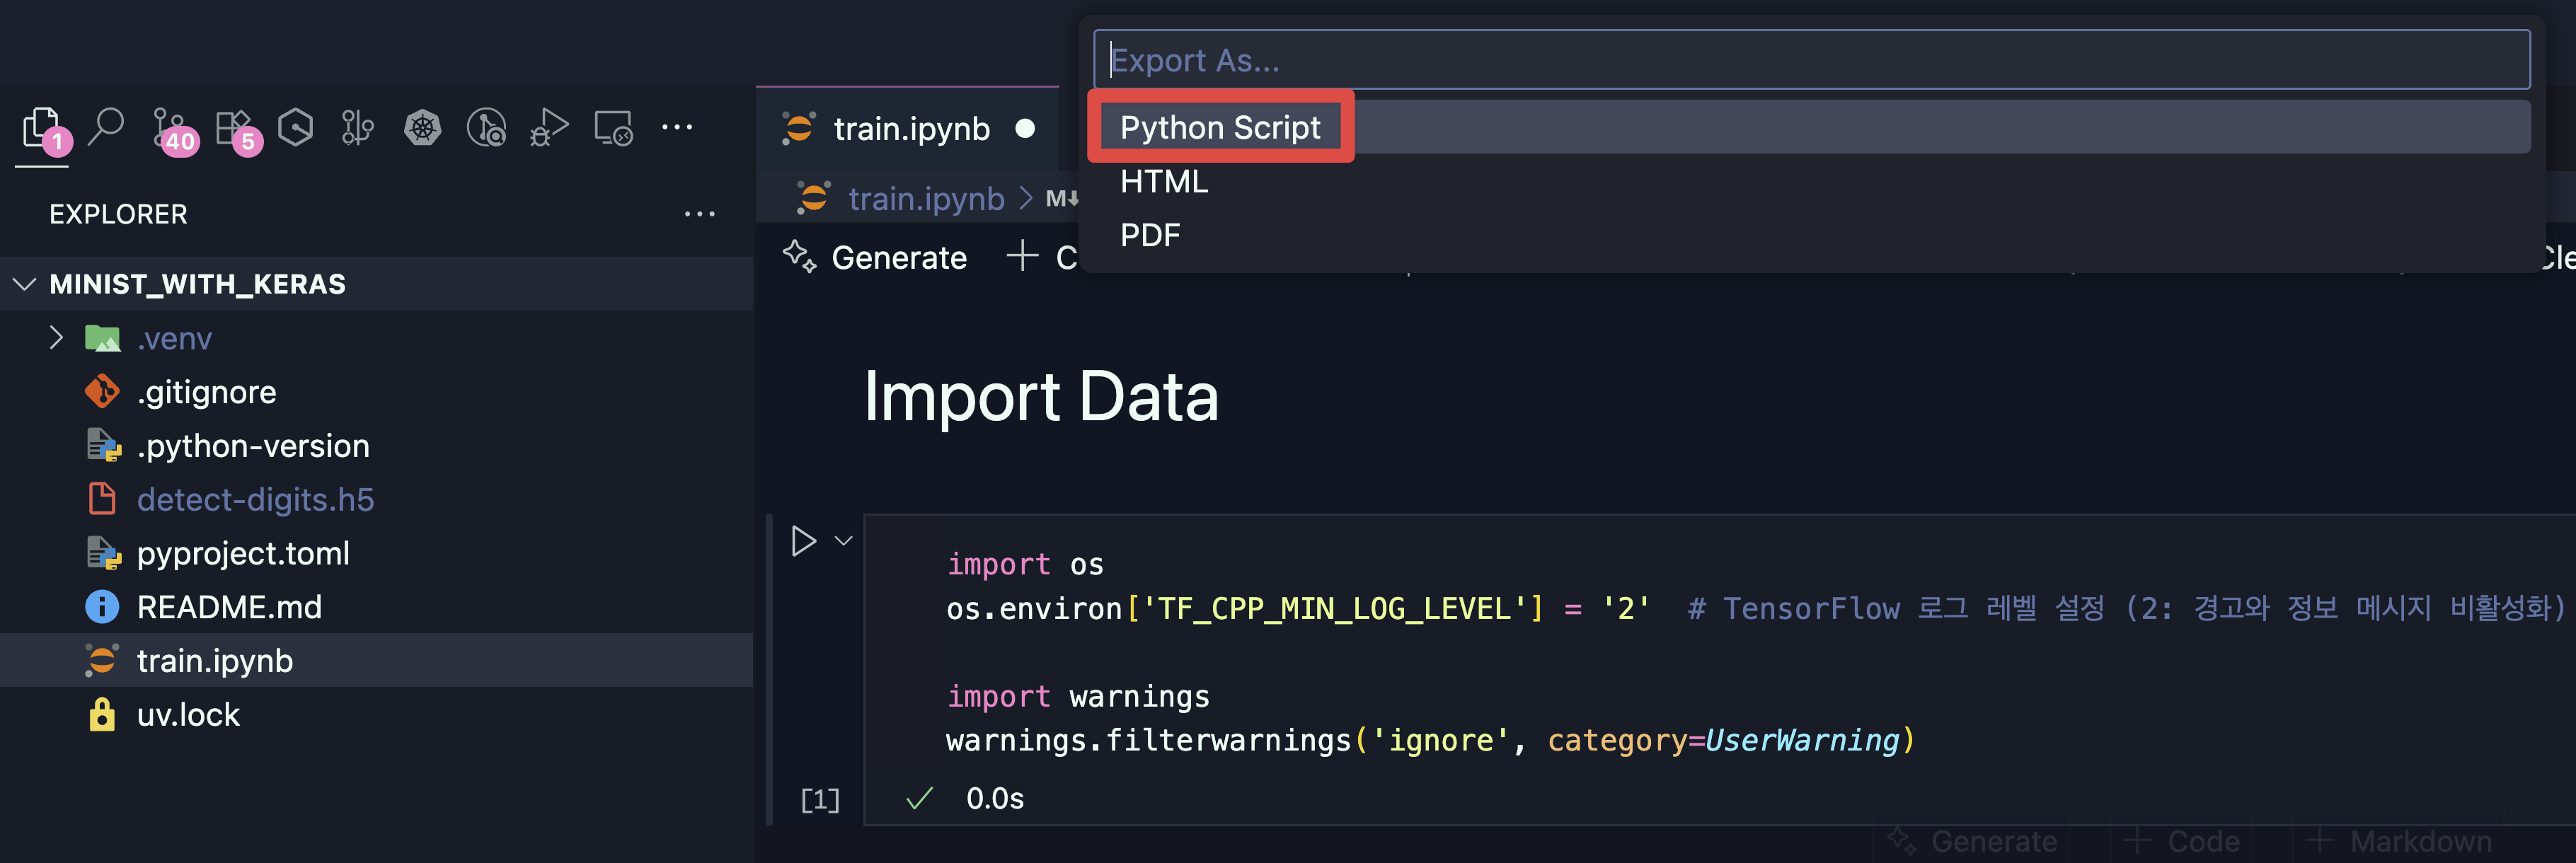Expand the .venv folder
Image resolution: width=2576 pixels, height=863 pixels.
click(x=56, y=339)
